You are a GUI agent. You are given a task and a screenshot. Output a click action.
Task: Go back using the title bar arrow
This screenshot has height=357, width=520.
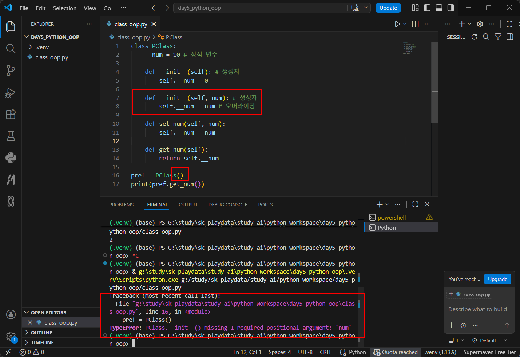tap(154, 8)
